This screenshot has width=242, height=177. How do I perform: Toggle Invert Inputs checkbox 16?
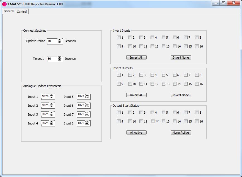click(x=197, y=46)
